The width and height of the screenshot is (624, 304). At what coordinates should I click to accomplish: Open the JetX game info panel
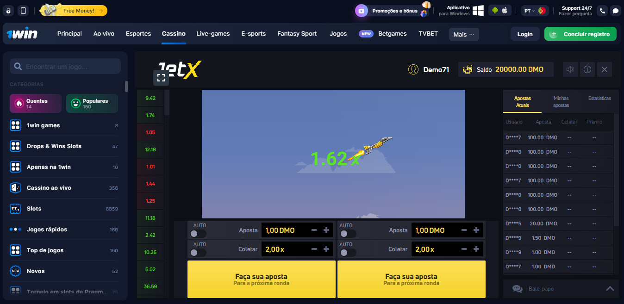tap(587, 69)
